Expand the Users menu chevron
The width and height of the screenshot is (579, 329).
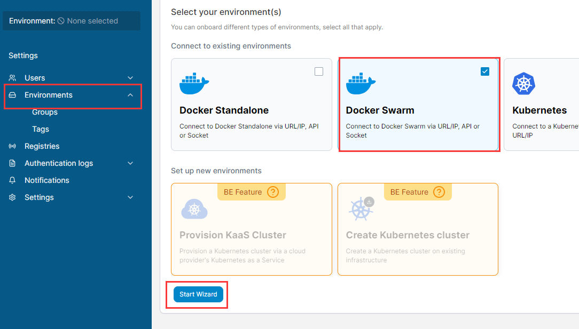(x=130, y=78)
